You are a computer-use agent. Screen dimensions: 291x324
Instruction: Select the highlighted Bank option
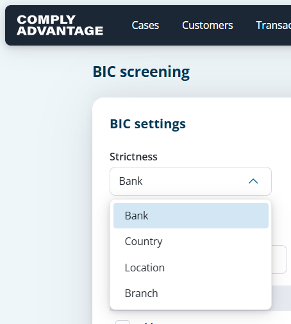click(191, 216)
